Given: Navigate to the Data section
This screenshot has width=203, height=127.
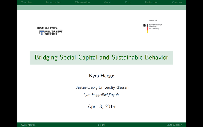Looking at the screenshot, I should [128, 2].
